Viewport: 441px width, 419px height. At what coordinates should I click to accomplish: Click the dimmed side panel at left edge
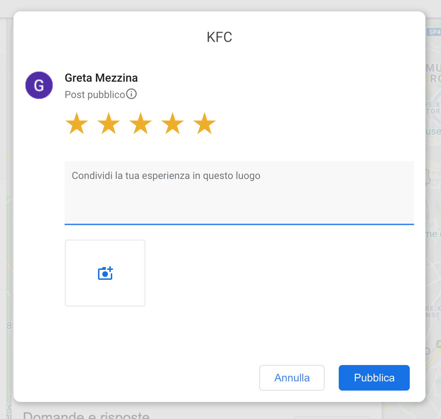click(x=6, y=213)
